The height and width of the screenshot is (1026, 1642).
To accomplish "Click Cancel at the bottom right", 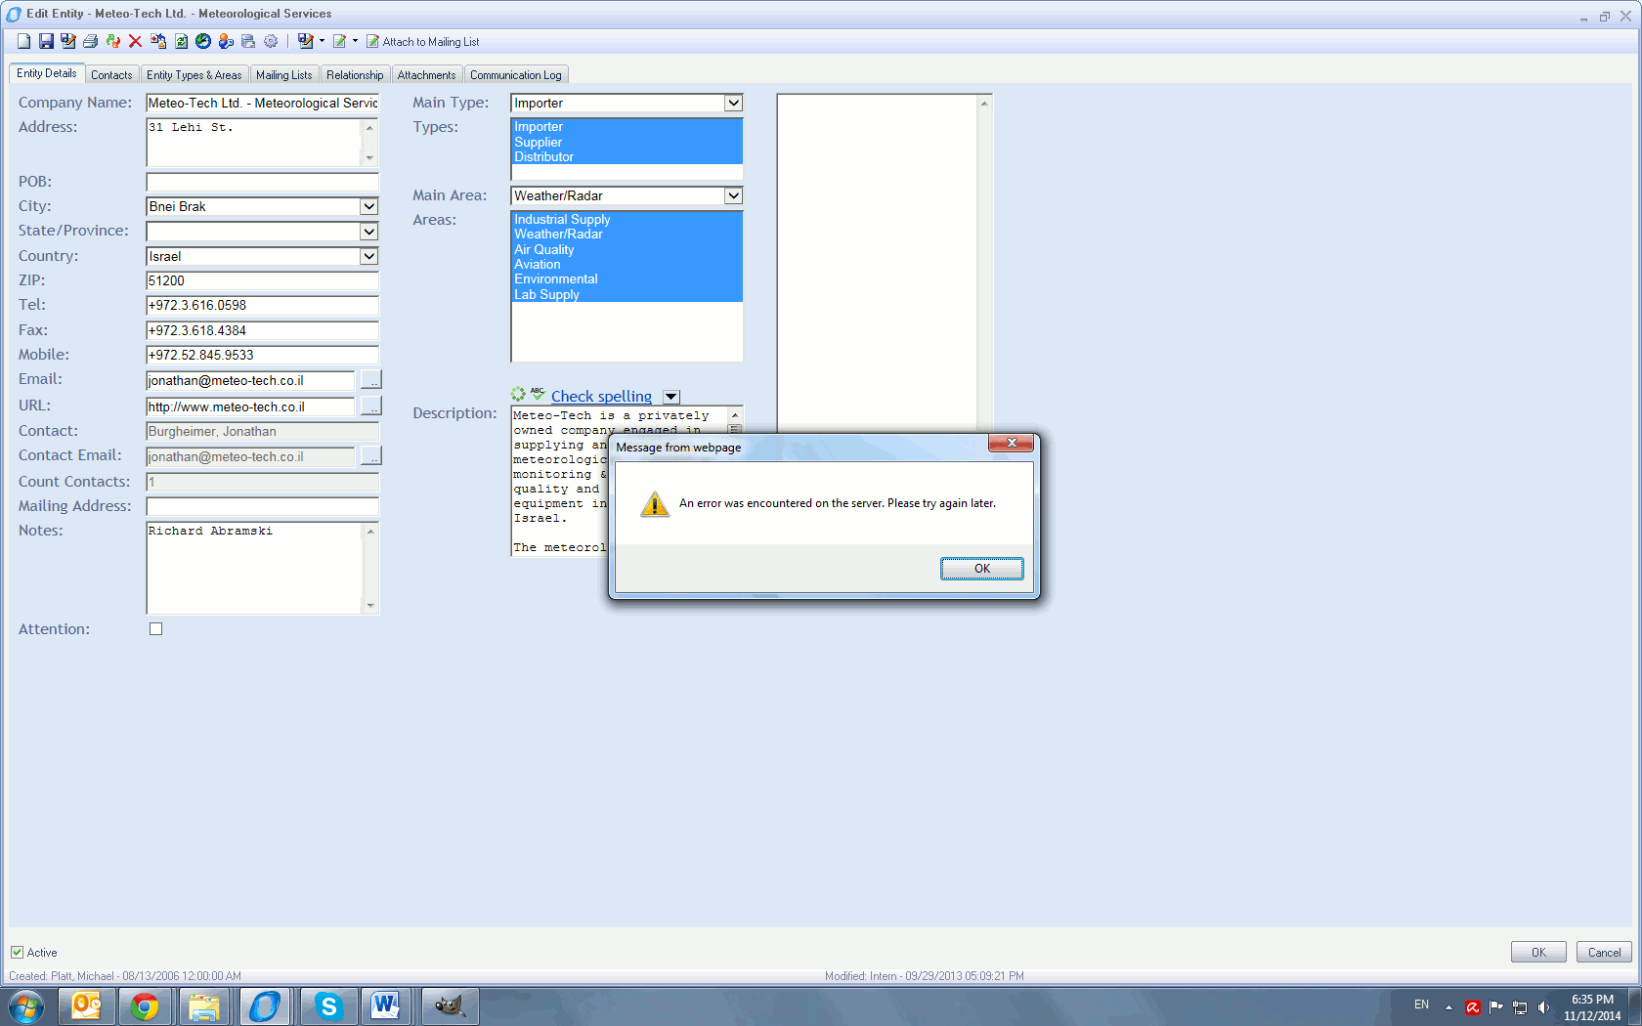I will [1604, 952].
